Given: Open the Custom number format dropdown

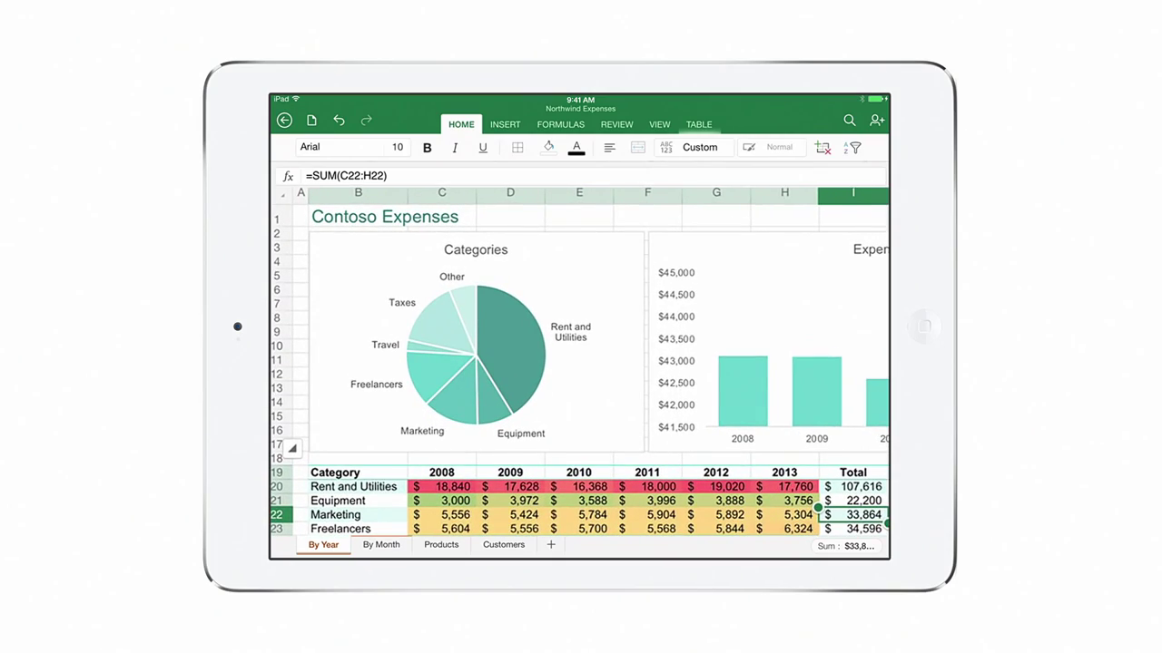Looking at the screenshot, I should 694,147.
